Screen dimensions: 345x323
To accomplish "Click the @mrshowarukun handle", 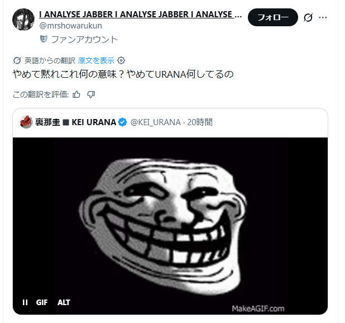I will (x=71, y=26).
